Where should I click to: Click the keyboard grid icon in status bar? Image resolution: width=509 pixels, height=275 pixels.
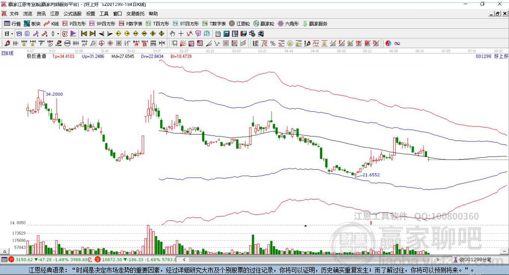pyautogui.click(x=4, y=260)
